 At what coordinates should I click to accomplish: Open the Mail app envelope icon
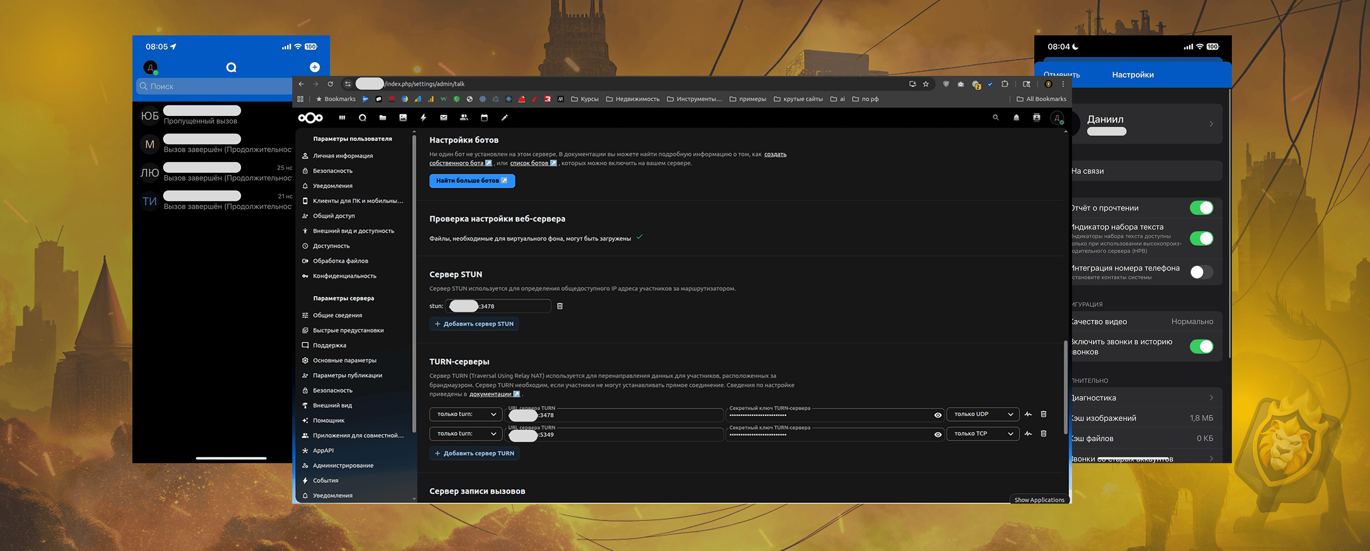tap(444, 118)
